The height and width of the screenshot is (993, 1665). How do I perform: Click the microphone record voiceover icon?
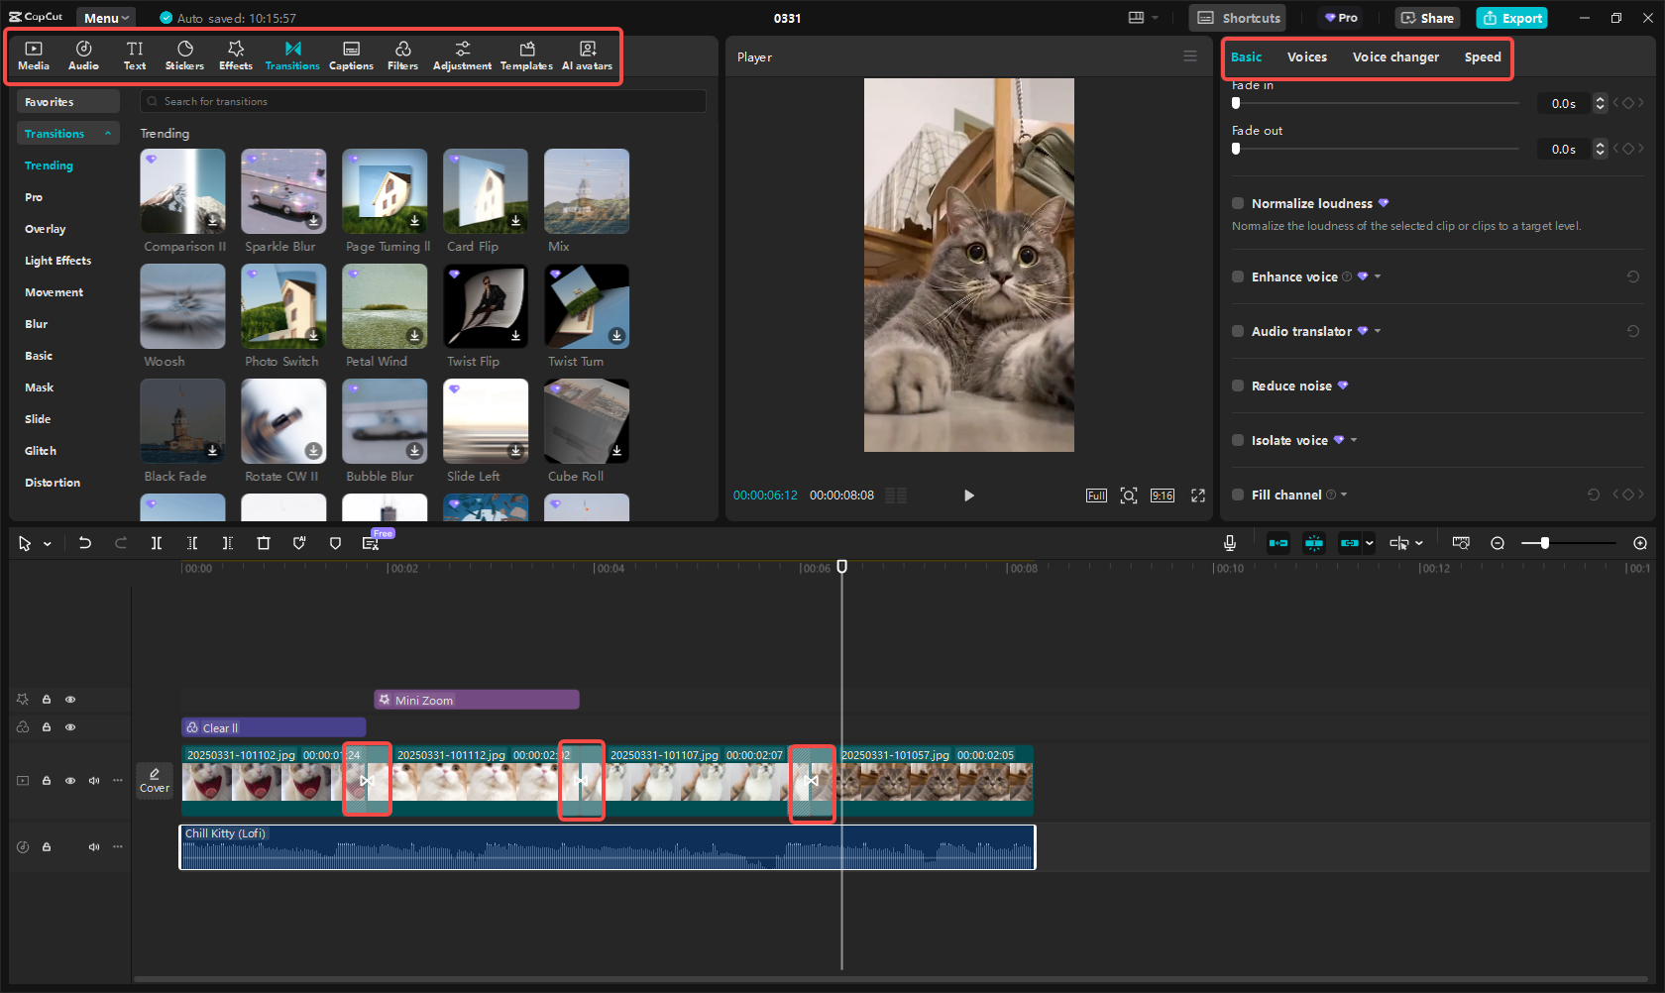(1229, 543)
